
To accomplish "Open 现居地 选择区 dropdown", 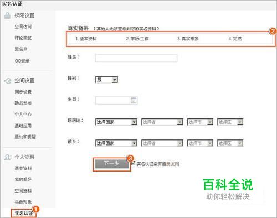I will click(x=230, y=122).
